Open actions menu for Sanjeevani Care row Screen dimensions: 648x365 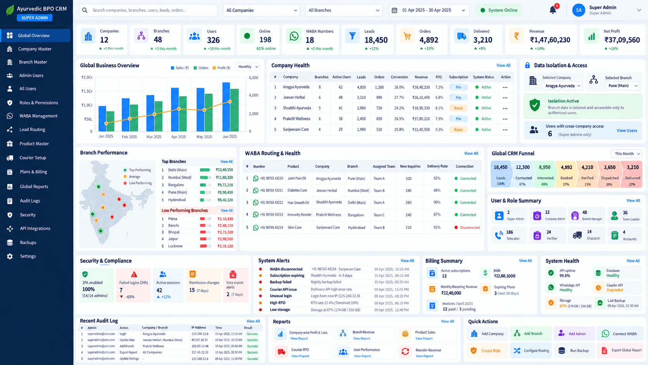pyautogui.click(x=505, y=130)
